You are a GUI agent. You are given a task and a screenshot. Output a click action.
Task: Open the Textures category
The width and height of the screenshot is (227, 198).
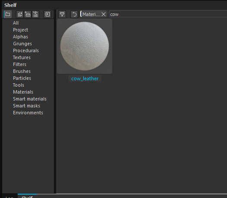[x=22, y=57]
